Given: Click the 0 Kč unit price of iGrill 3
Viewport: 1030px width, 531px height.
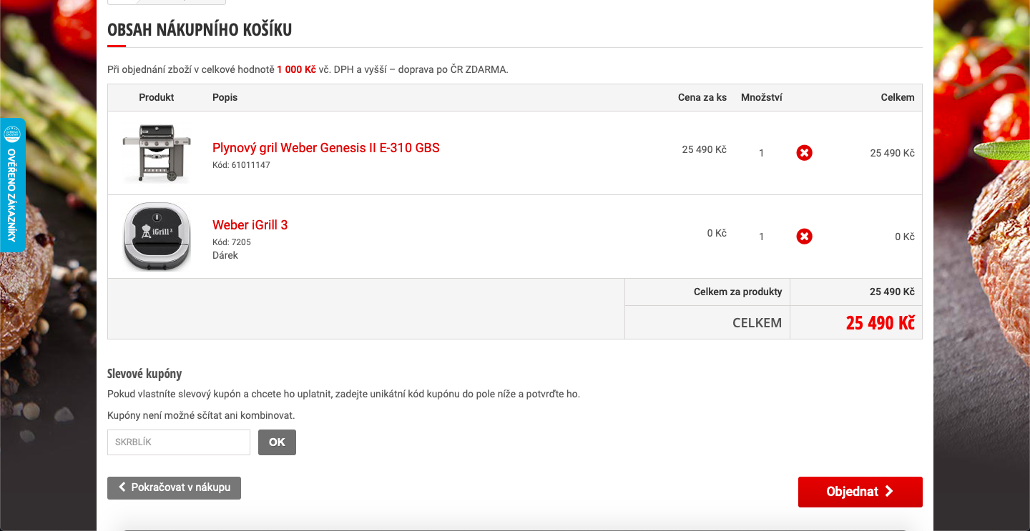Looking at the screenshot, I should (717, 233).
